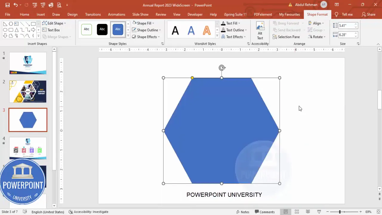Image resolution: width=382 pixels, height=215 pixels.
Task: Open Format Shape dialog launcher in Shape Styles
Action: (162, 44)
